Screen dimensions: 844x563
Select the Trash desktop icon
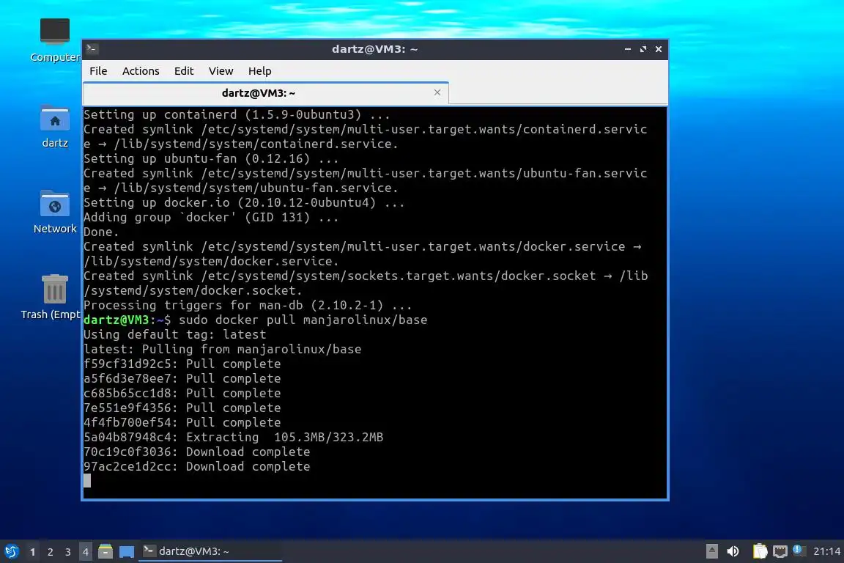coord(52,297)
